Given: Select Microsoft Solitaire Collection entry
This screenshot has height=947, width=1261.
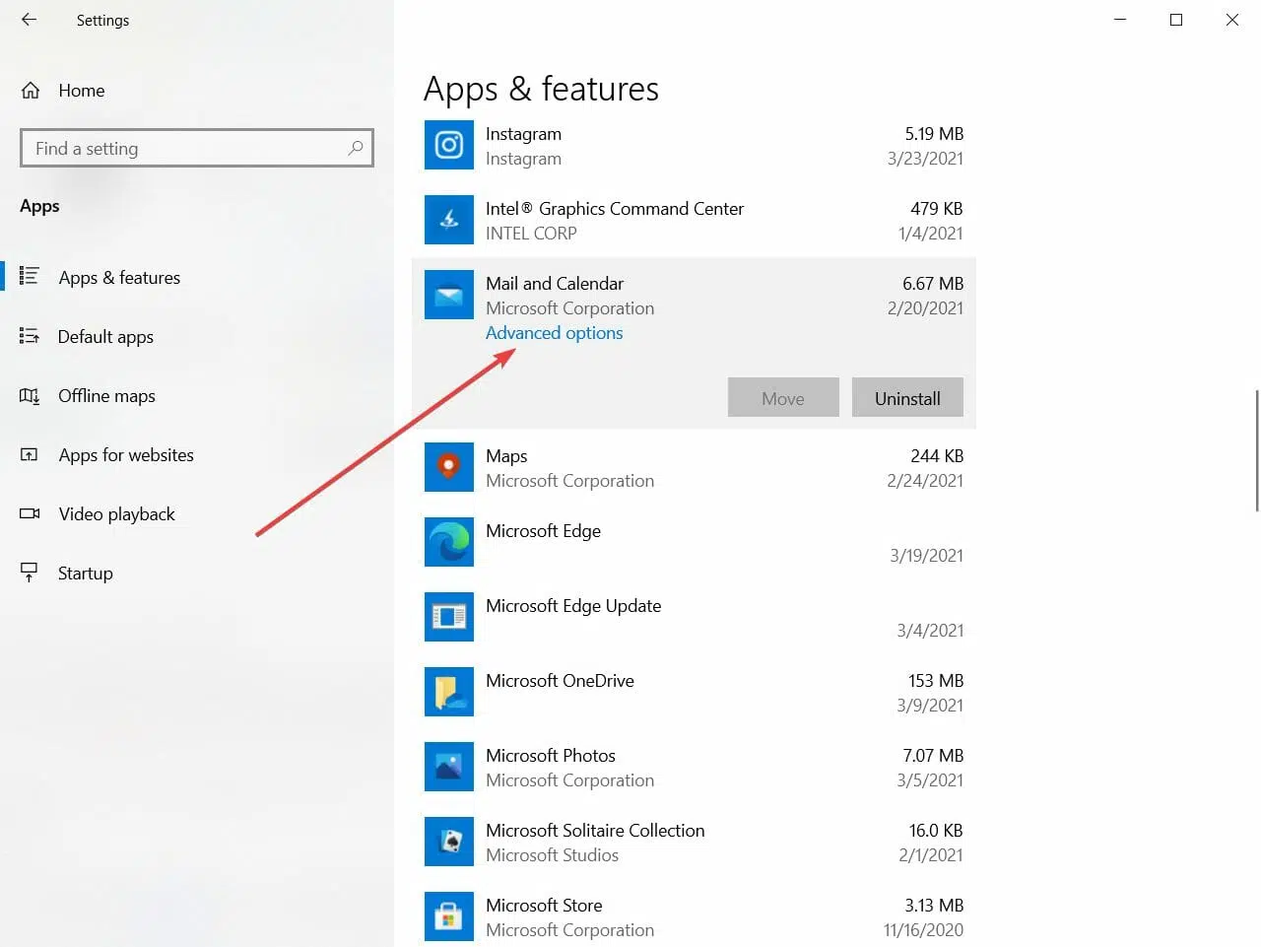Looking at the screenshot, I should (694, 842).
